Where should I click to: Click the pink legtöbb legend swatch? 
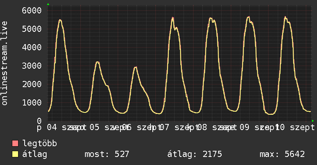[x=15, y=143]
